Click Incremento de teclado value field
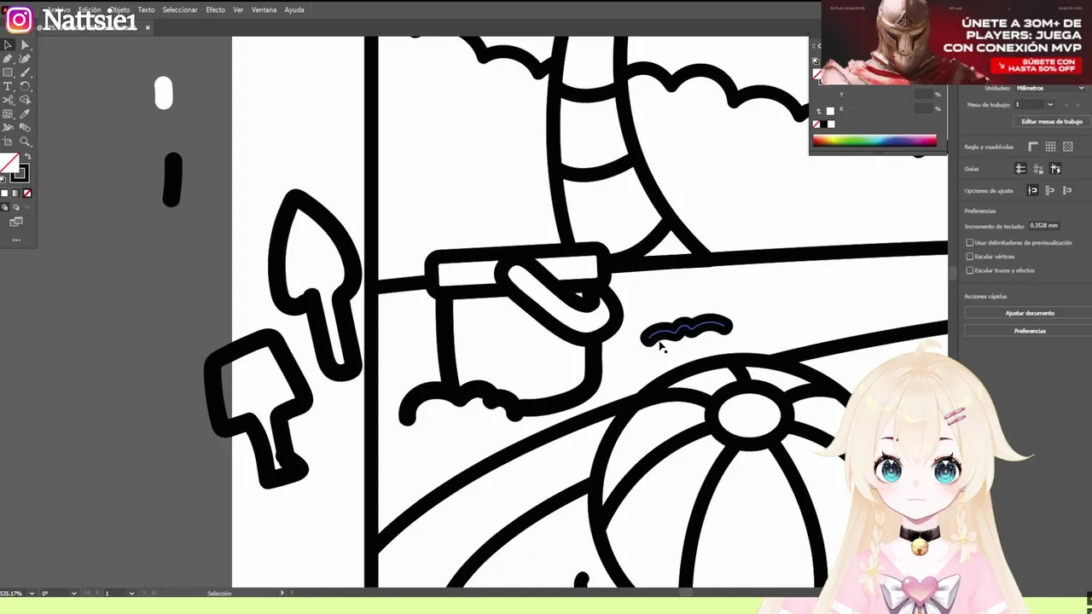 [x=1044, y=226]
